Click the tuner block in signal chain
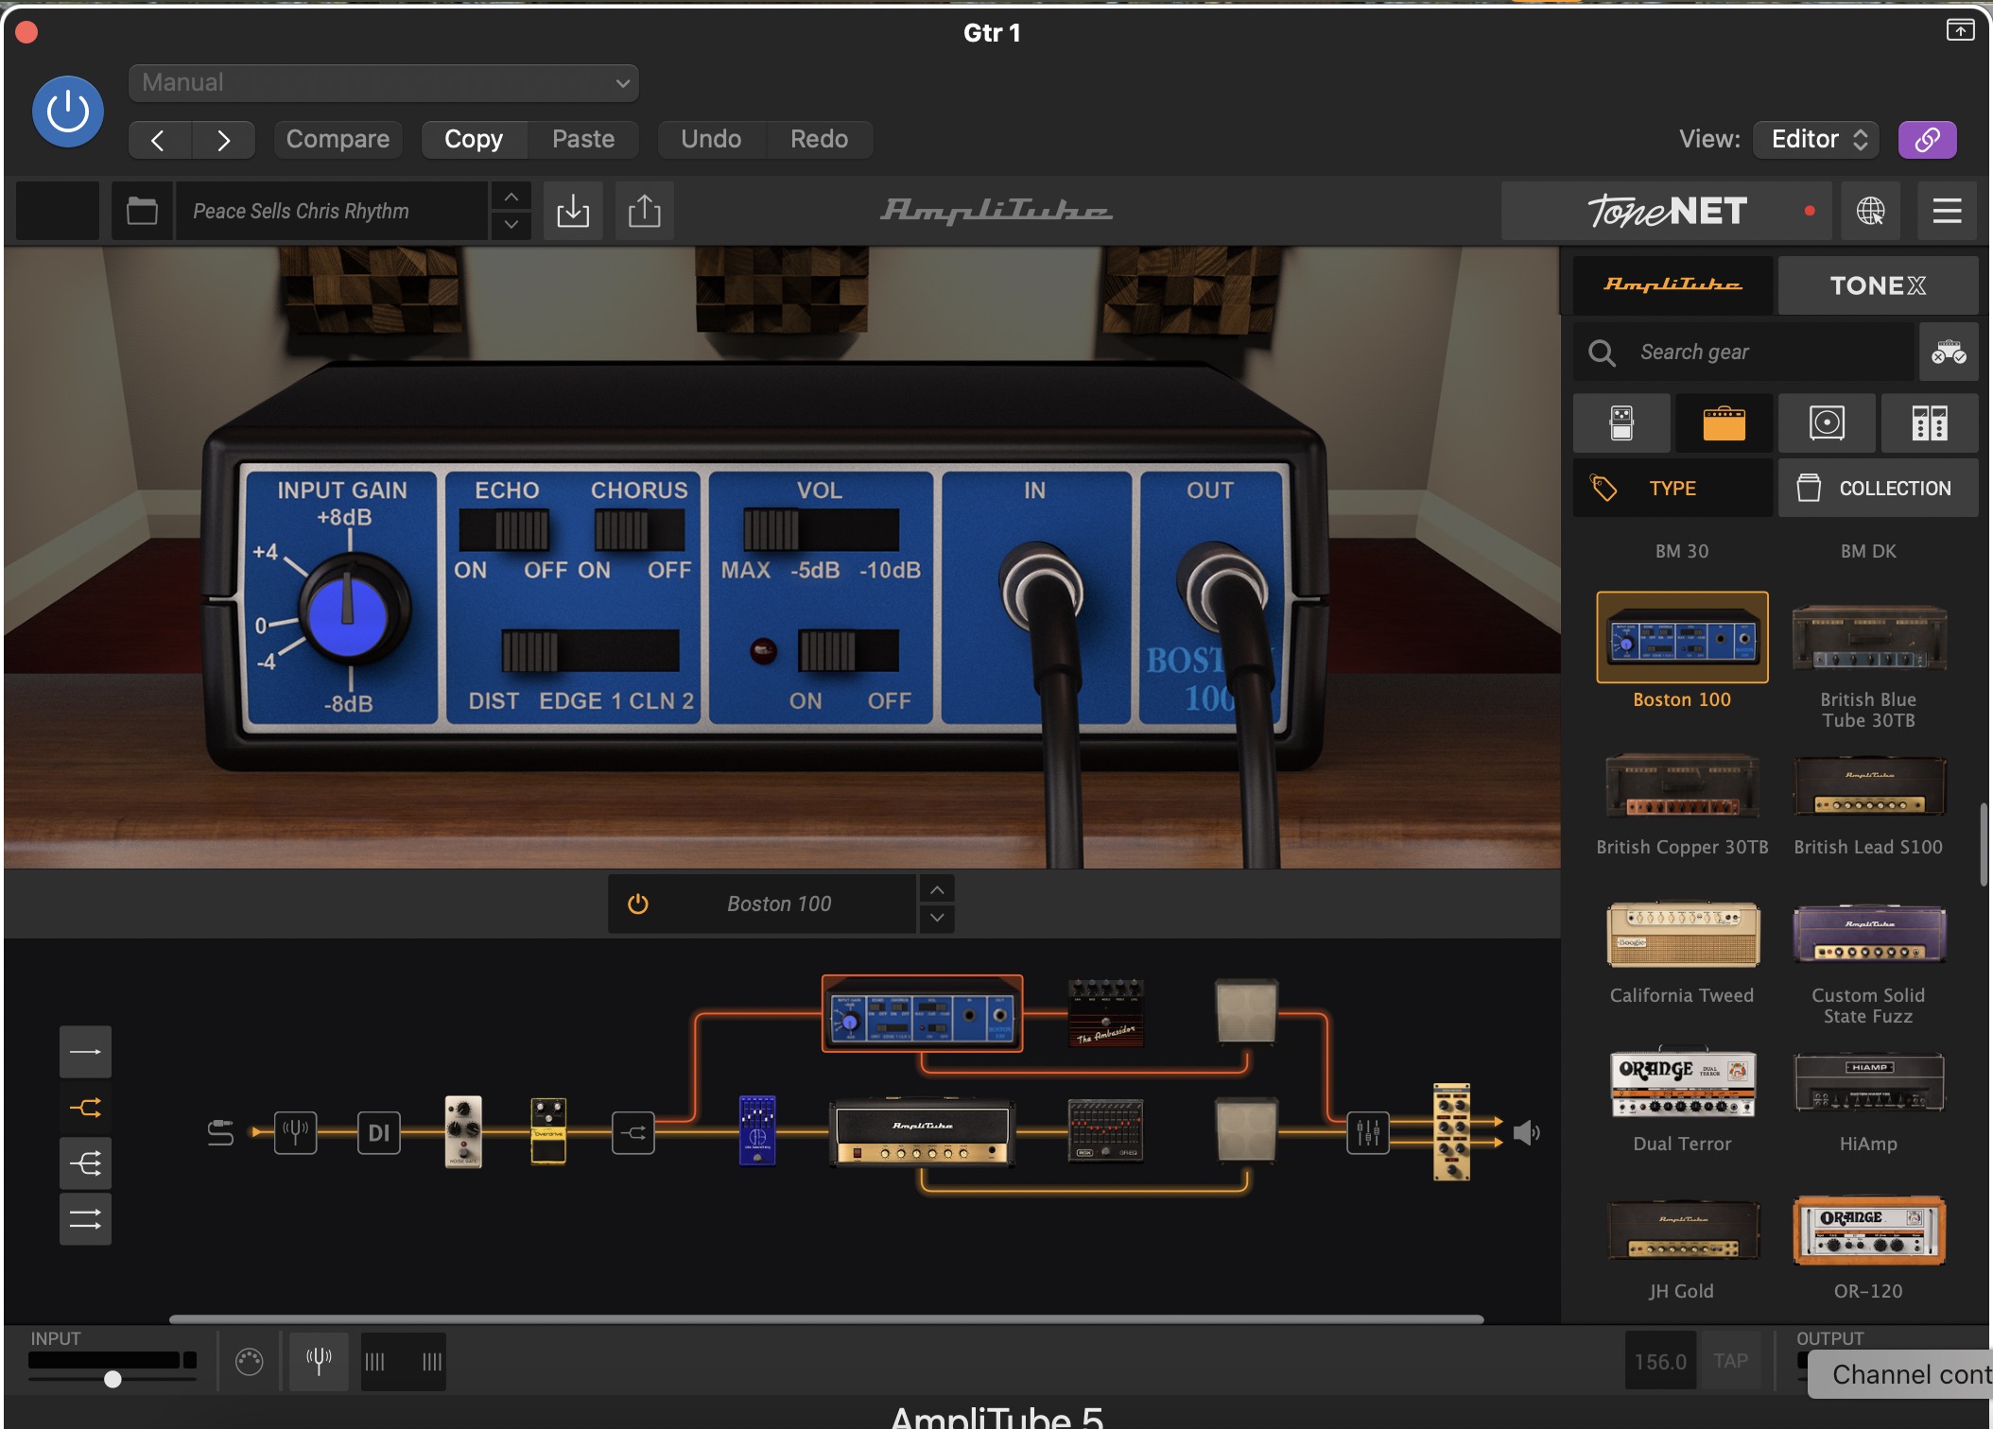 point(296,1131)
